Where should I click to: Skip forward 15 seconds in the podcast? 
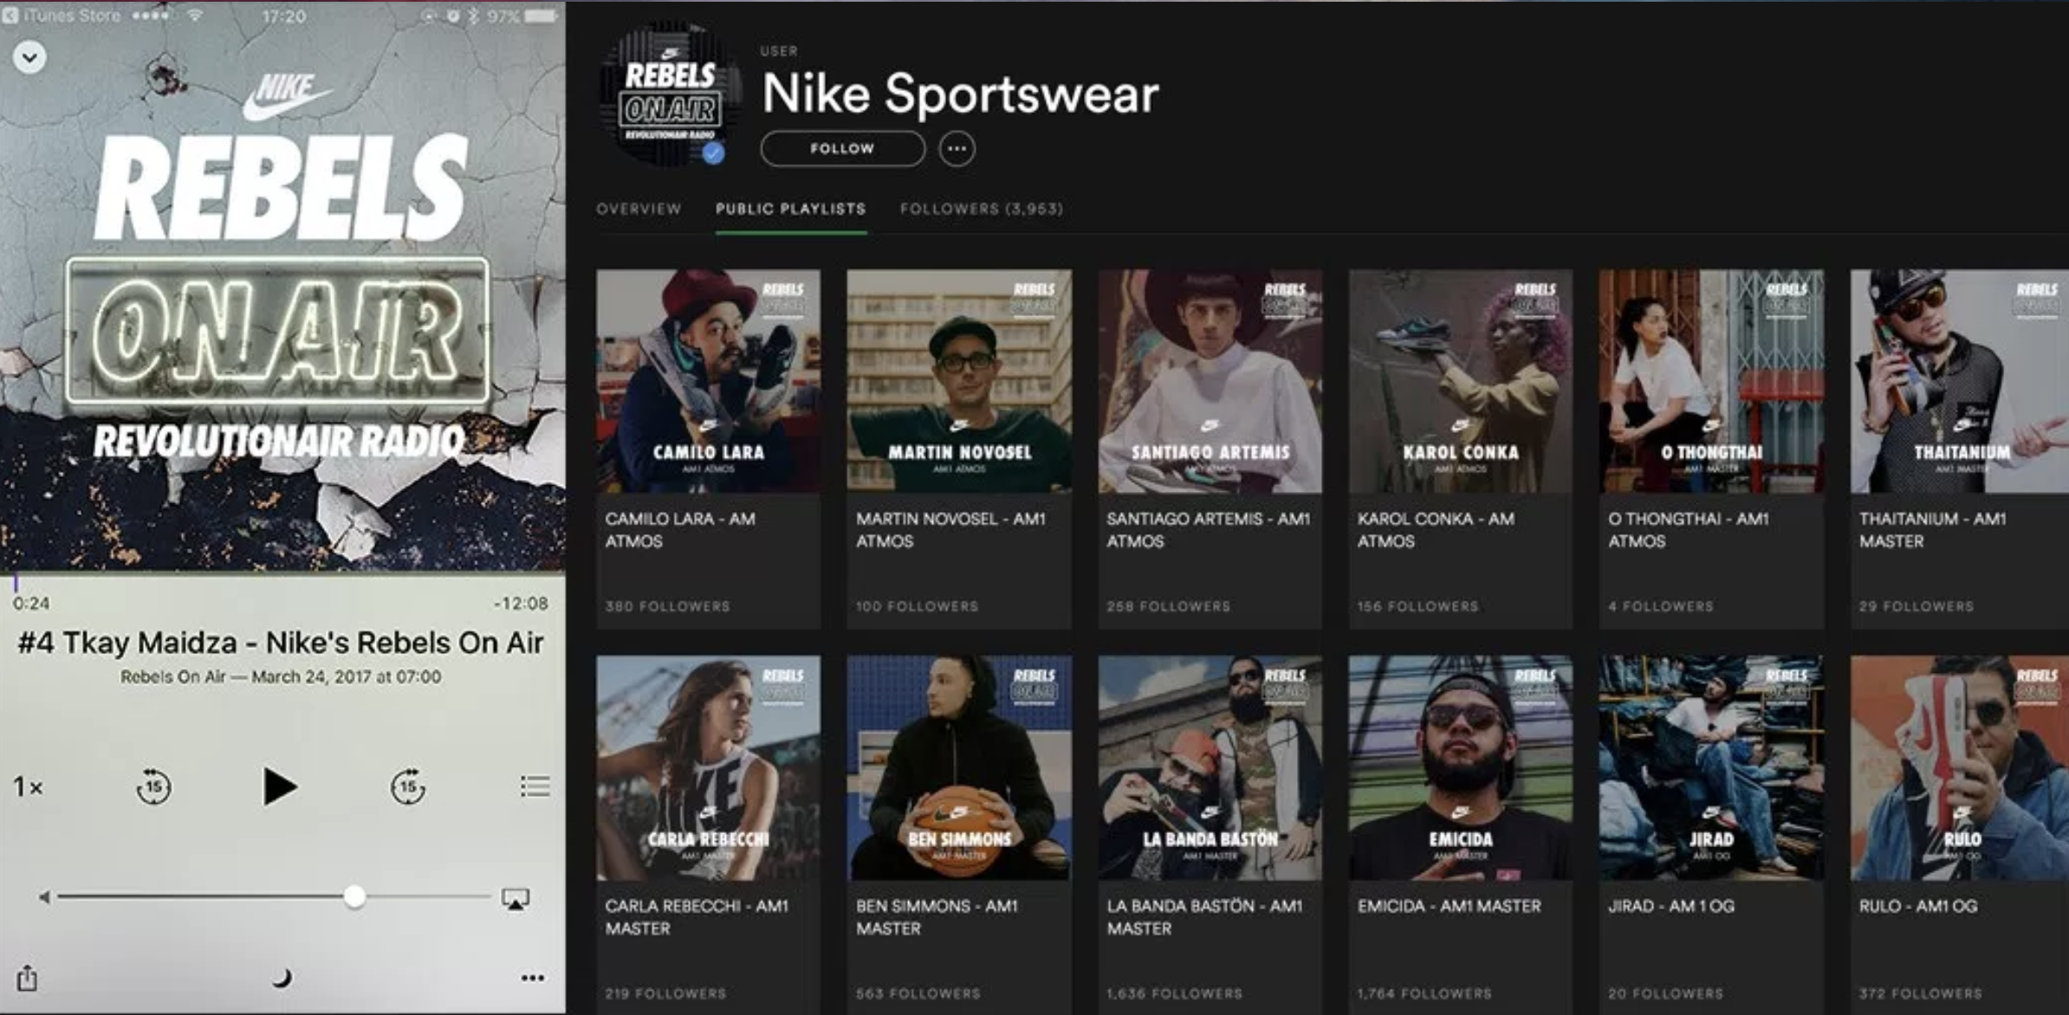click(407, 786)
